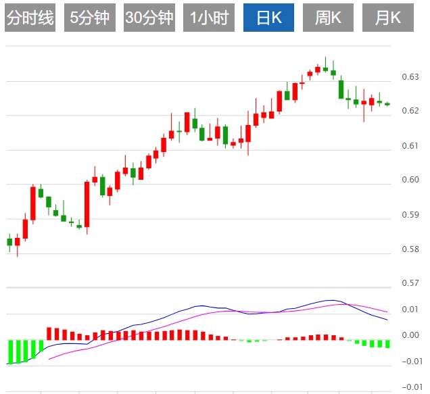The image size is (430, 394).
Task: Click the 0.60 price axis label
Action: (410, 180)
